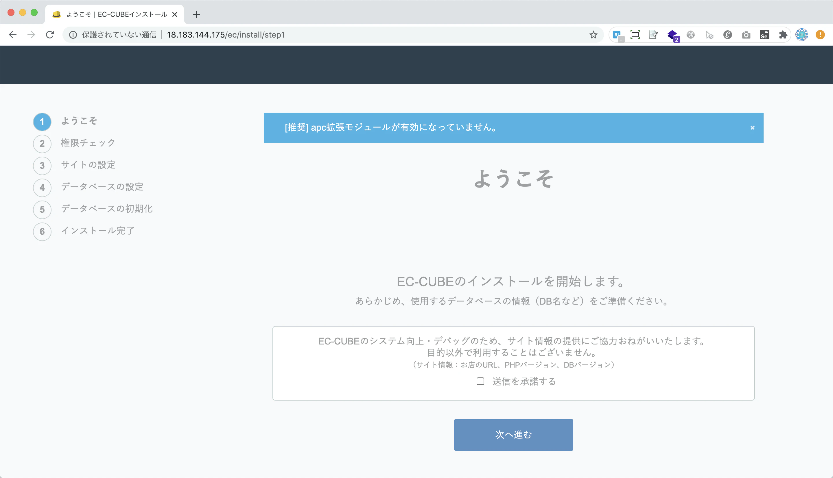Click the EC-CUBEのインストールを開始します text
Image resolution: width=833 pixels, height=478 pixels.
511,281
